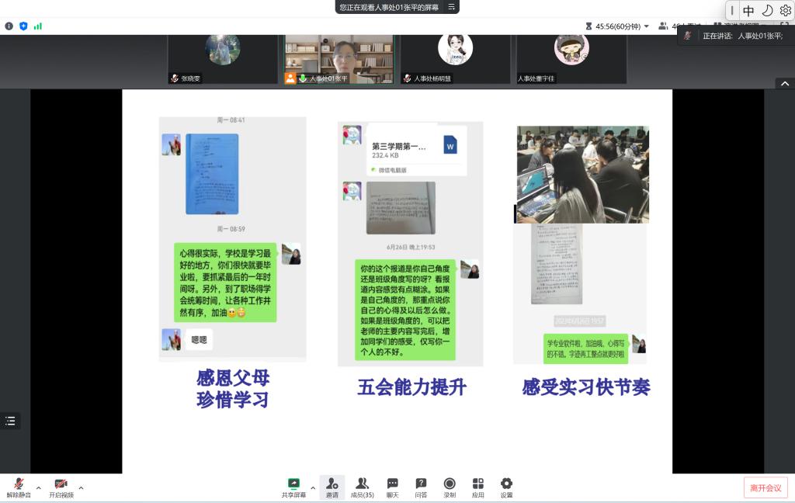Unmute the microphone (解除静音)
795x503 pixels.
[x=19, y=487]
